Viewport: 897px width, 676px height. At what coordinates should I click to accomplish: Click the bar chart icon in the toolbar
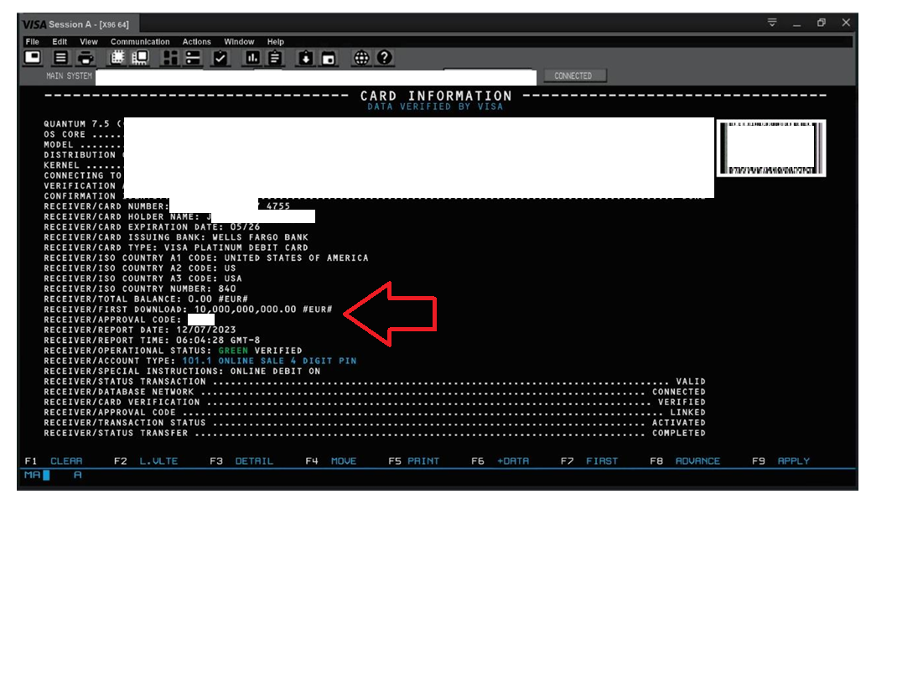pyautogui.click(x=251, y=58)
